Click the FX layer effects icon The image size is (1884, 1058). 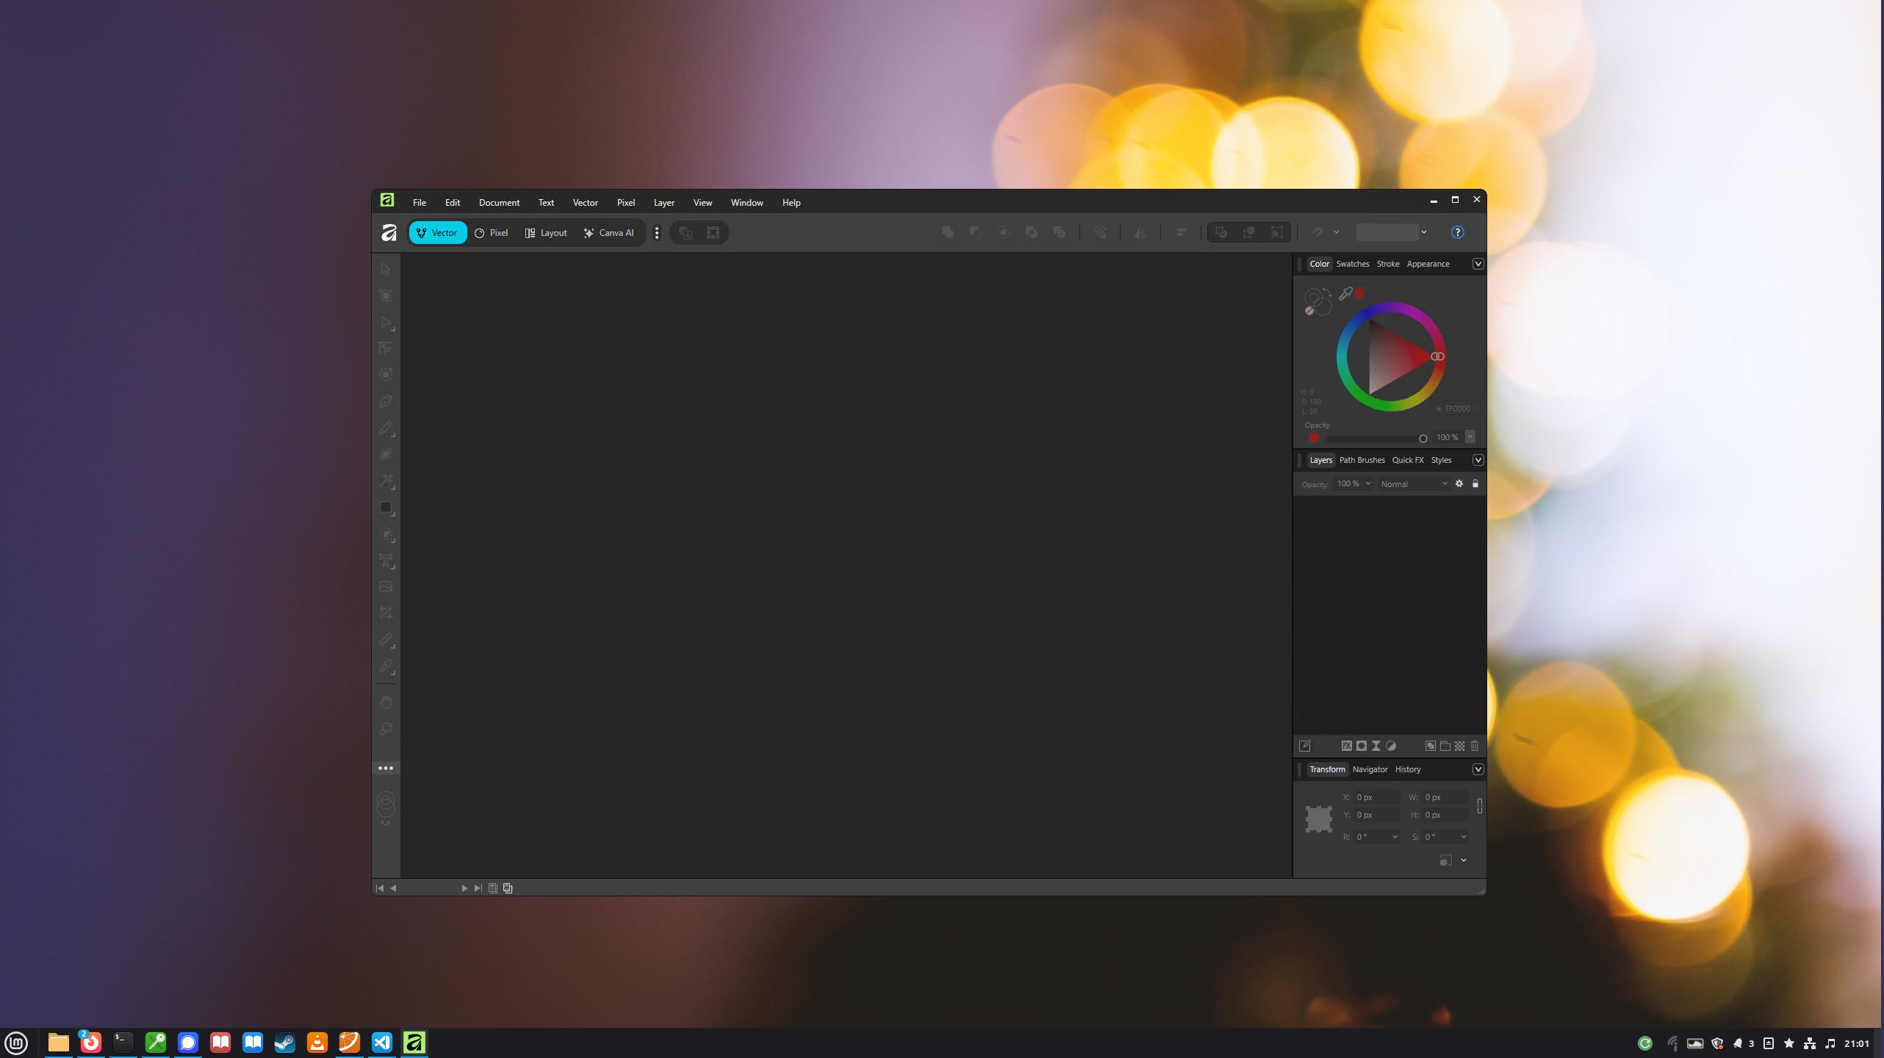pyautogui.click(x=1346, y=746)
